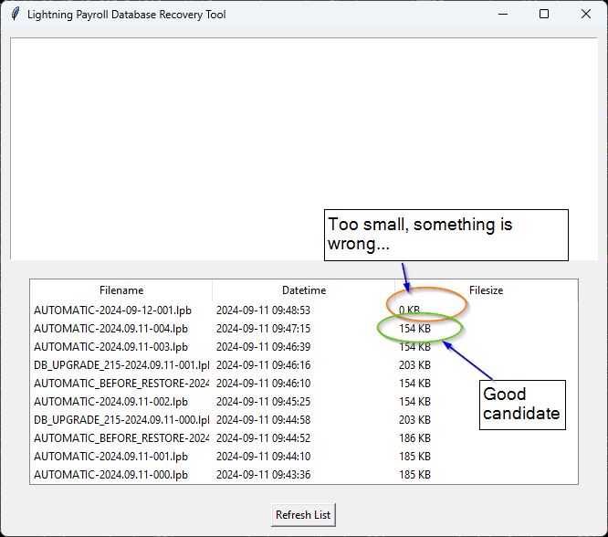The width and height of the screenshot is (608, 537).
Task: Click the 185 KB size in 09:43:36 row
Action: [x=414, y=475]
